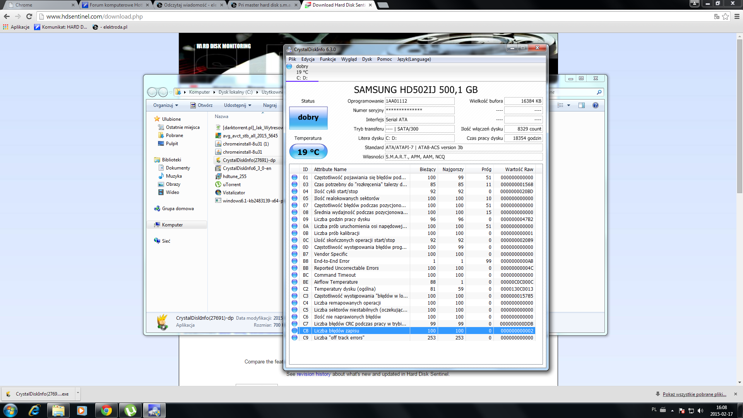Screen dimensions: 743x418
Task: Open the Organizuj dropdown menu
Action: click(165, 105)
